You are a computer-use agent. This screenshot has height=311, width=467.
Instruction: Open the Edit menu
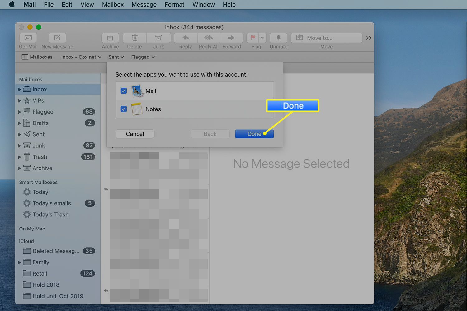[x=67, y=5]
